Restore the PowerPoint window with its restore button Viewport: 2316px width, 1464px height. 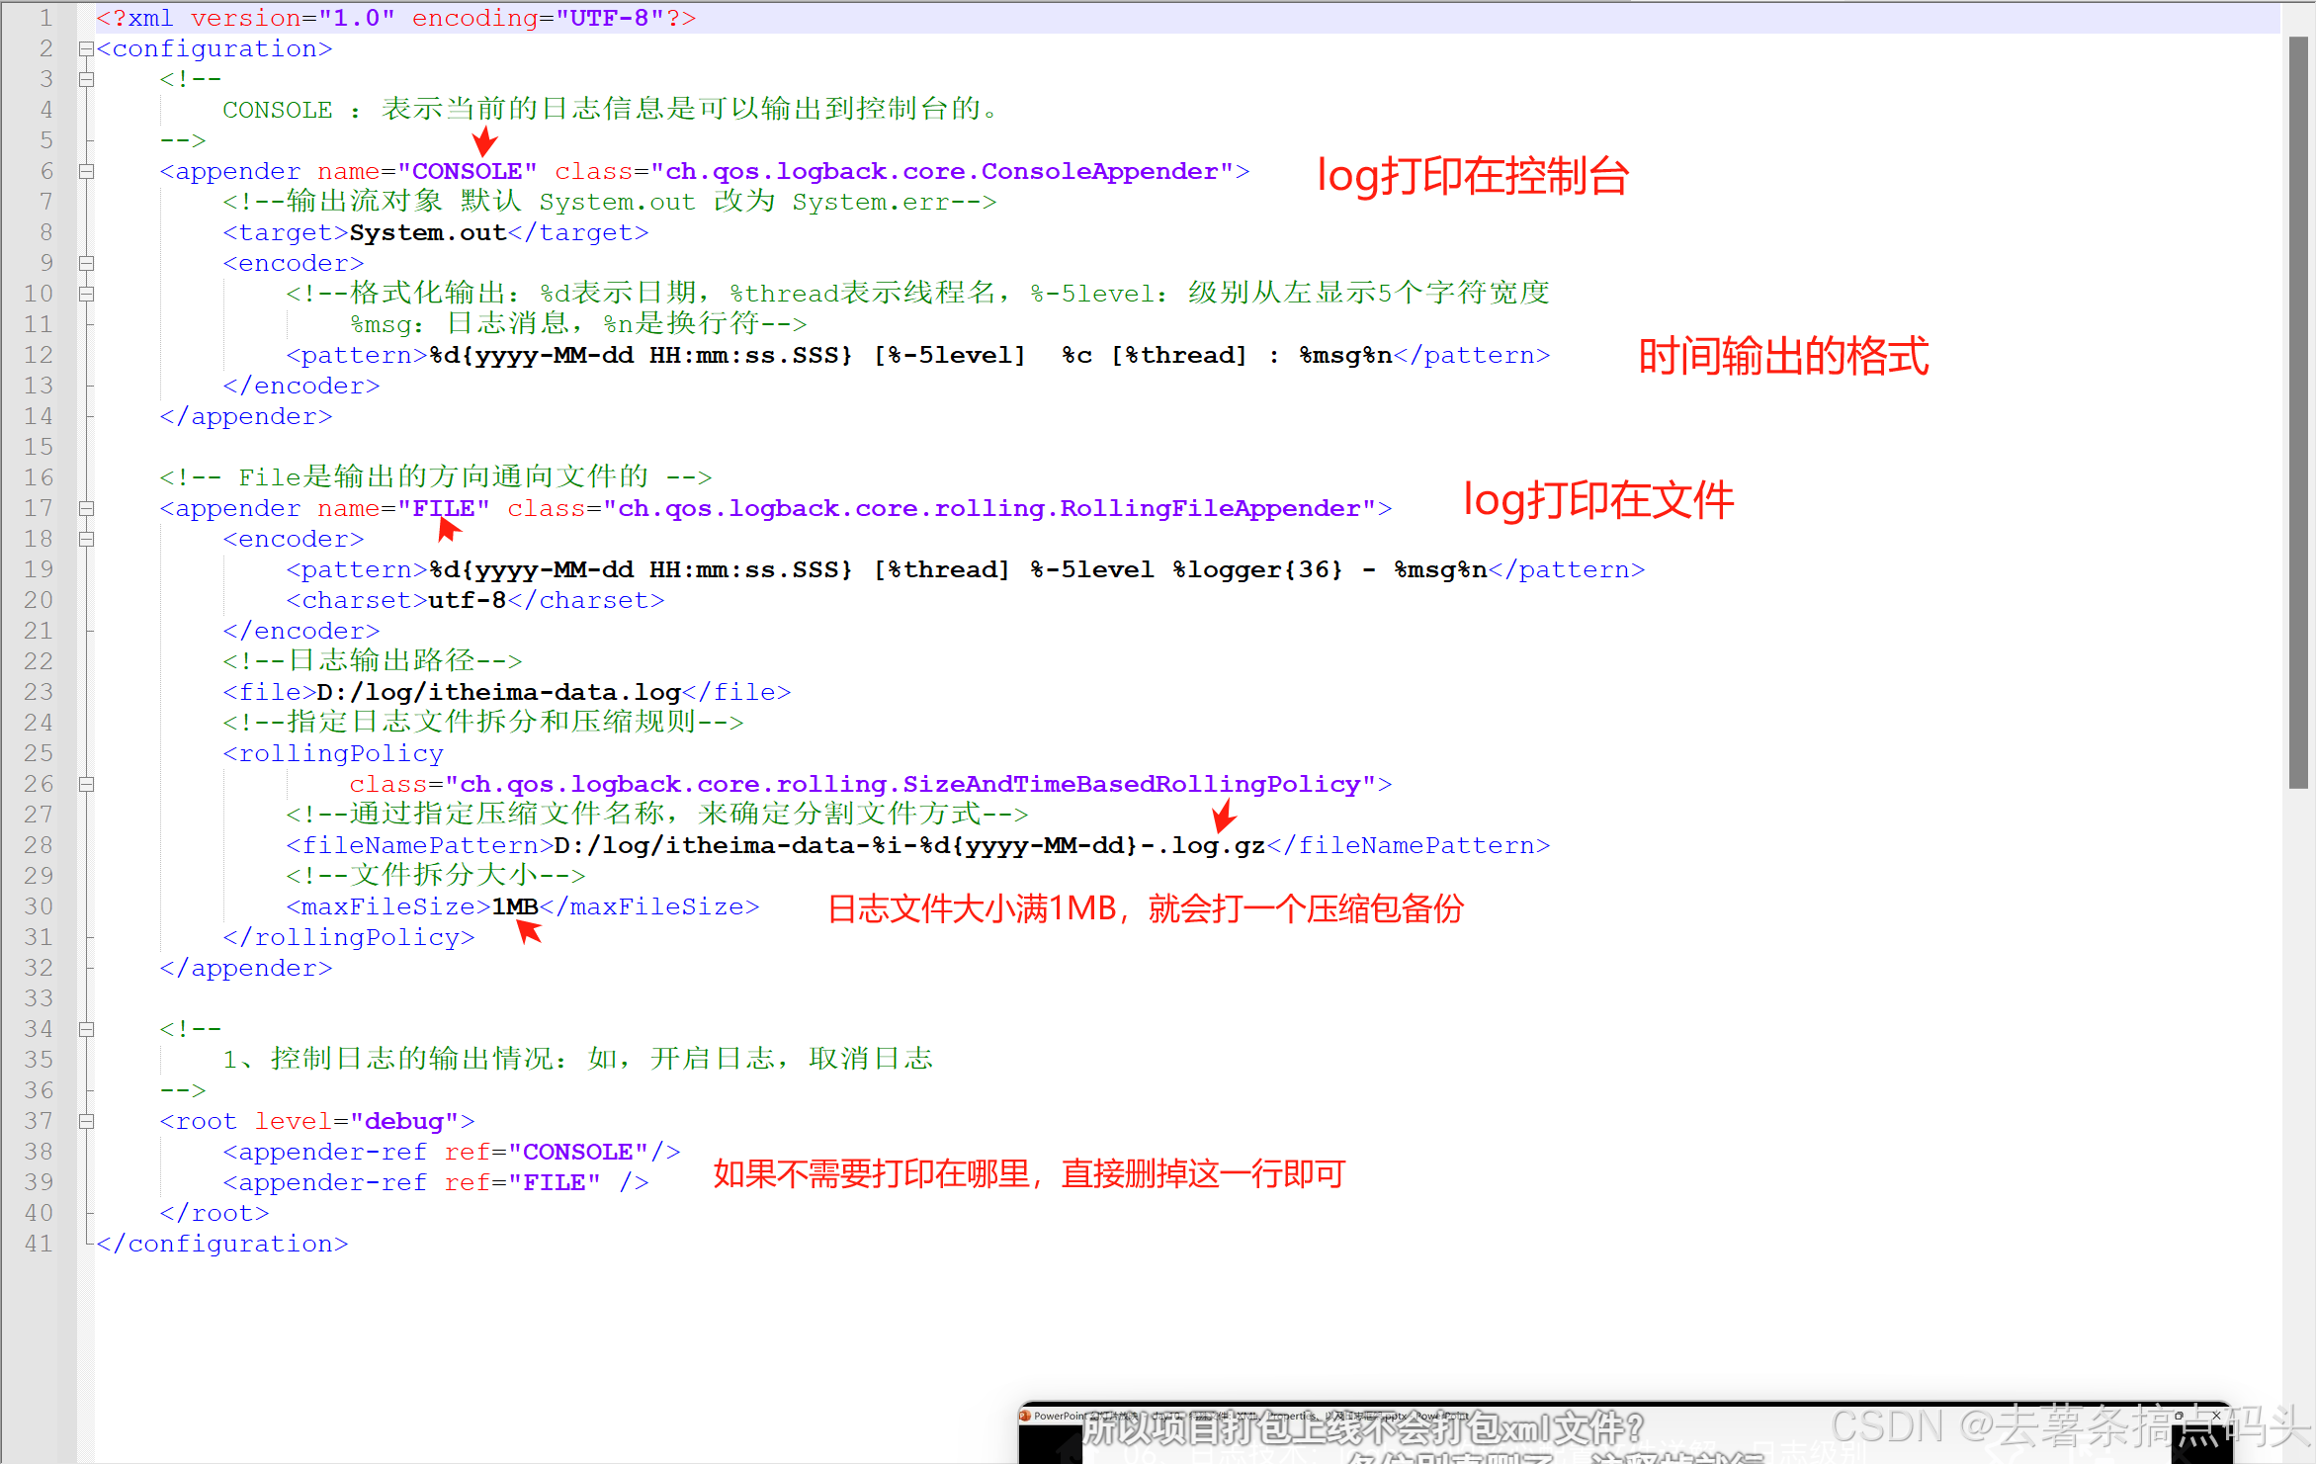click(2179, 1416)
